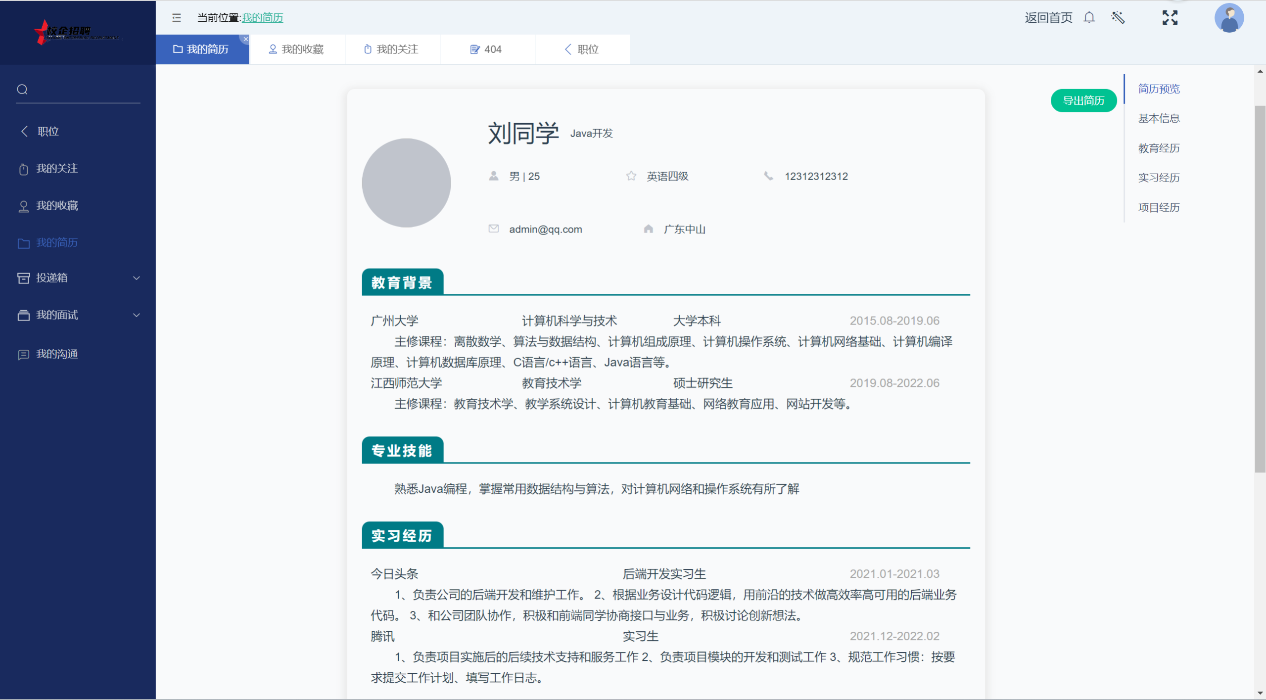Go back to 职位 in the sidebar
Screen dimensions: 1266x700
tap(48, 131)
